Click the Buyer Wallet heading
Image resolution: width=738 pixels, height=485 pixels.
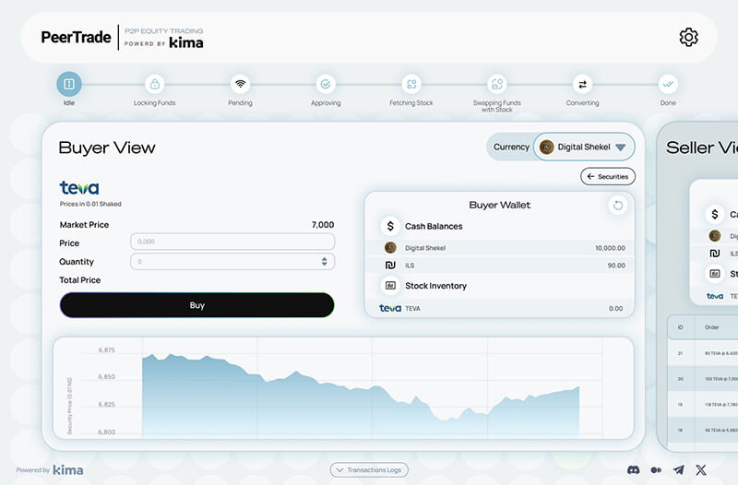pos(500,205)
